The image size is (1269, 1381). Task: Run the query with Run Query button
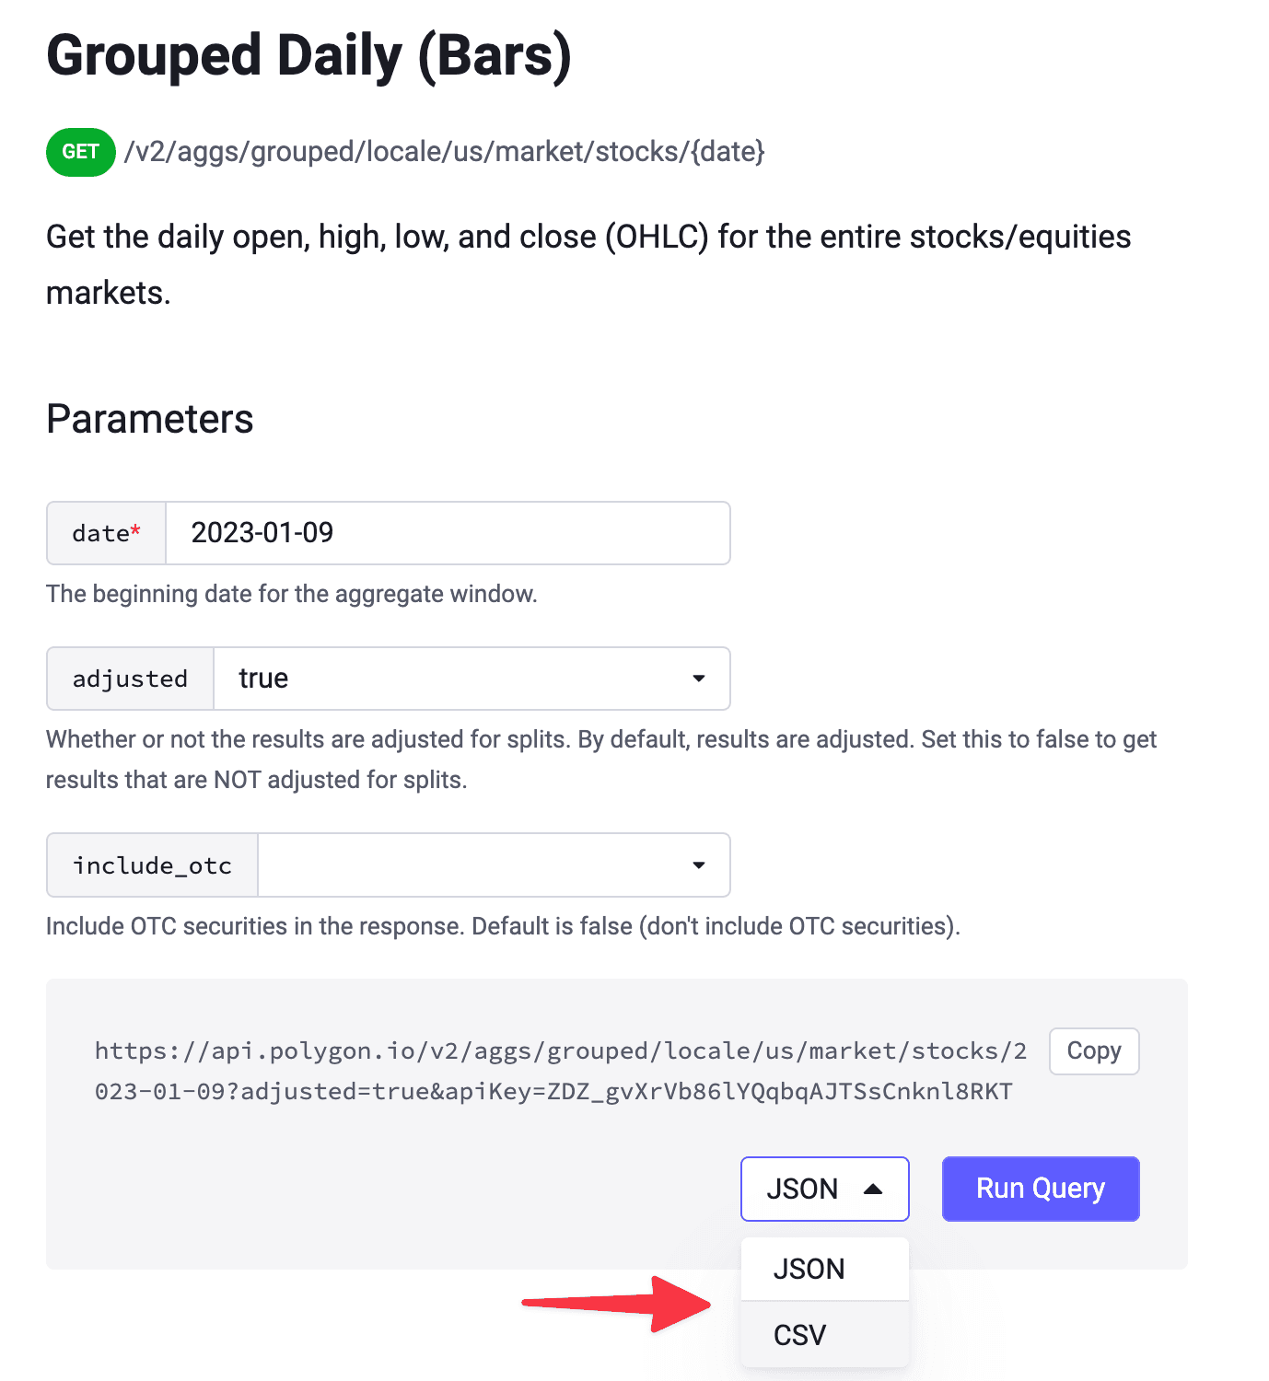coord(1040,1189)
